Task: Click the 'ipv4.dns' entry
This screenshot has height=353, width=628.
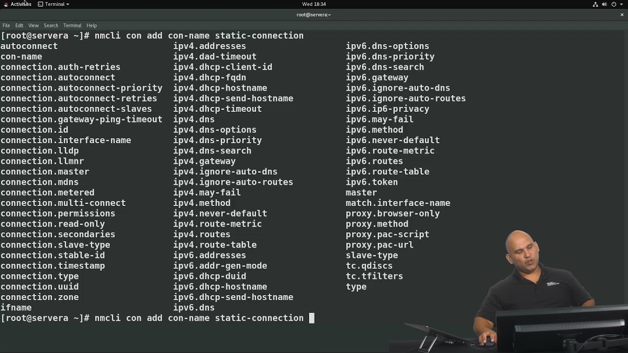Action: pos(194,119)
